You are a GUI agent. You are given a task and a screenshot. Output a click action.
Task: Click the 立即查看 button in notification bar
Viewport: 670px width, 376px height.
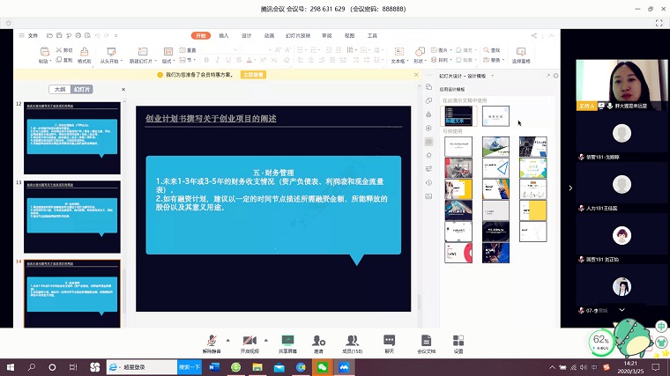[x=253, y=76]
